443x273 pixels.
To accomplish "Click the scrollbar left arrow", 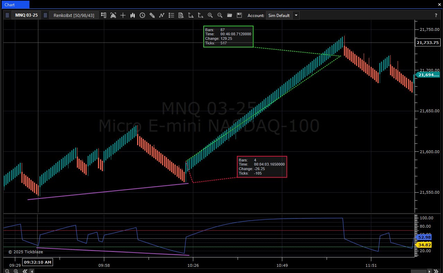I will point(32,271).
